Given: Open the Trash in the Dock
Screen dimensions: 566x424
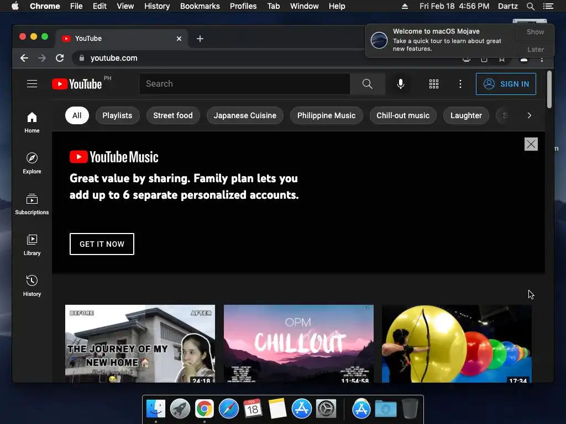Looking at the screenshot, I should coord(410,409).
